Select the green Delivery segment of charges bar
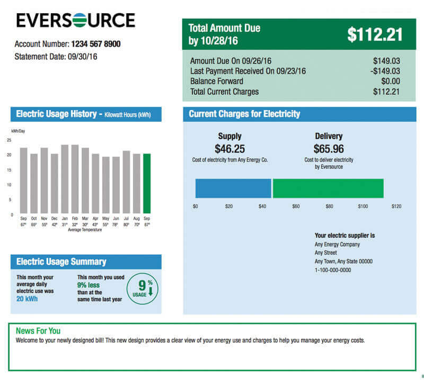This screenshot has width=424, height=380. [328, 188]
